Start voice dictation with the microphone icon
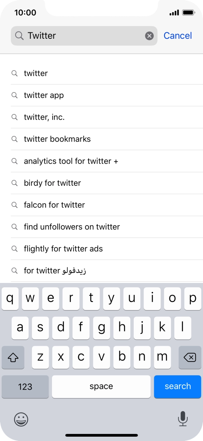The height and width of the screenshot is (441, 203). click(x=183, y=420)
